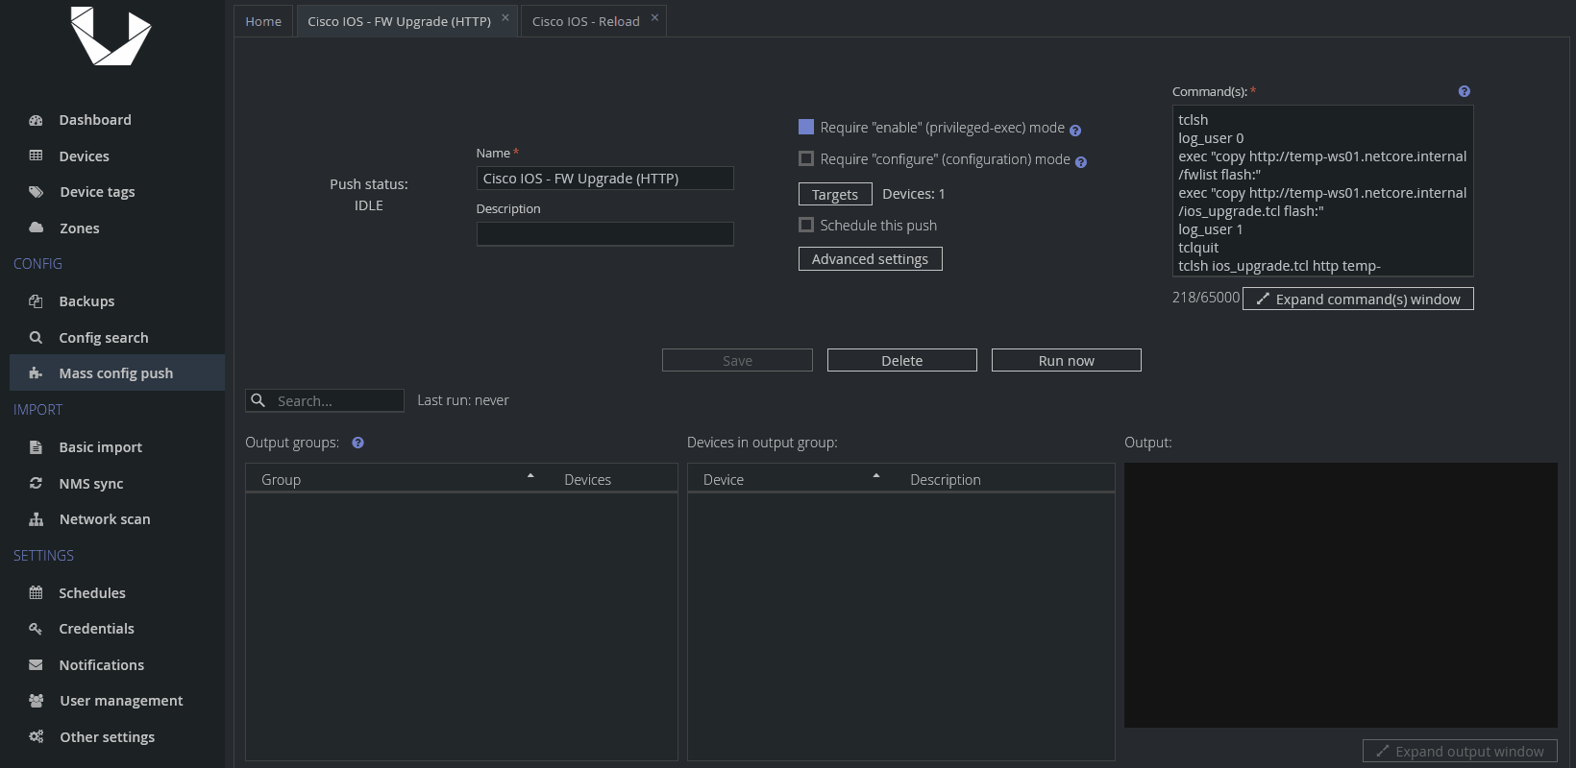Open Network scan under Import

tap(105, 519)
